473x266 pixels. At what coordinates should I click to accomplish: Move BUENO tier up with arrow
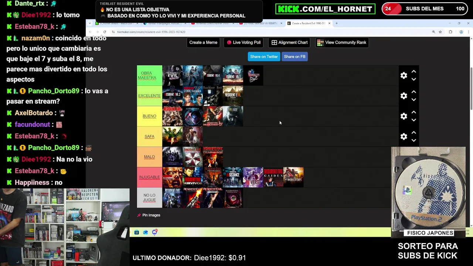coord(414,112)
